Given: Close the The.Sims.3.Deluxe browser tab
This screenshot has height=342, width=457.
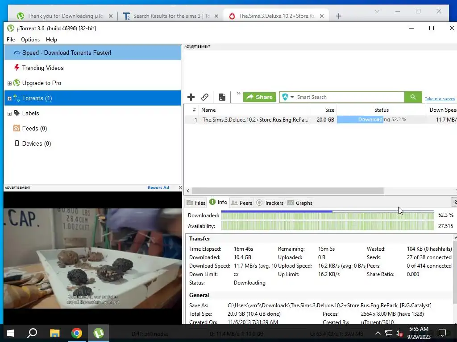Looking at the screenshot, I should pos(322,16).
